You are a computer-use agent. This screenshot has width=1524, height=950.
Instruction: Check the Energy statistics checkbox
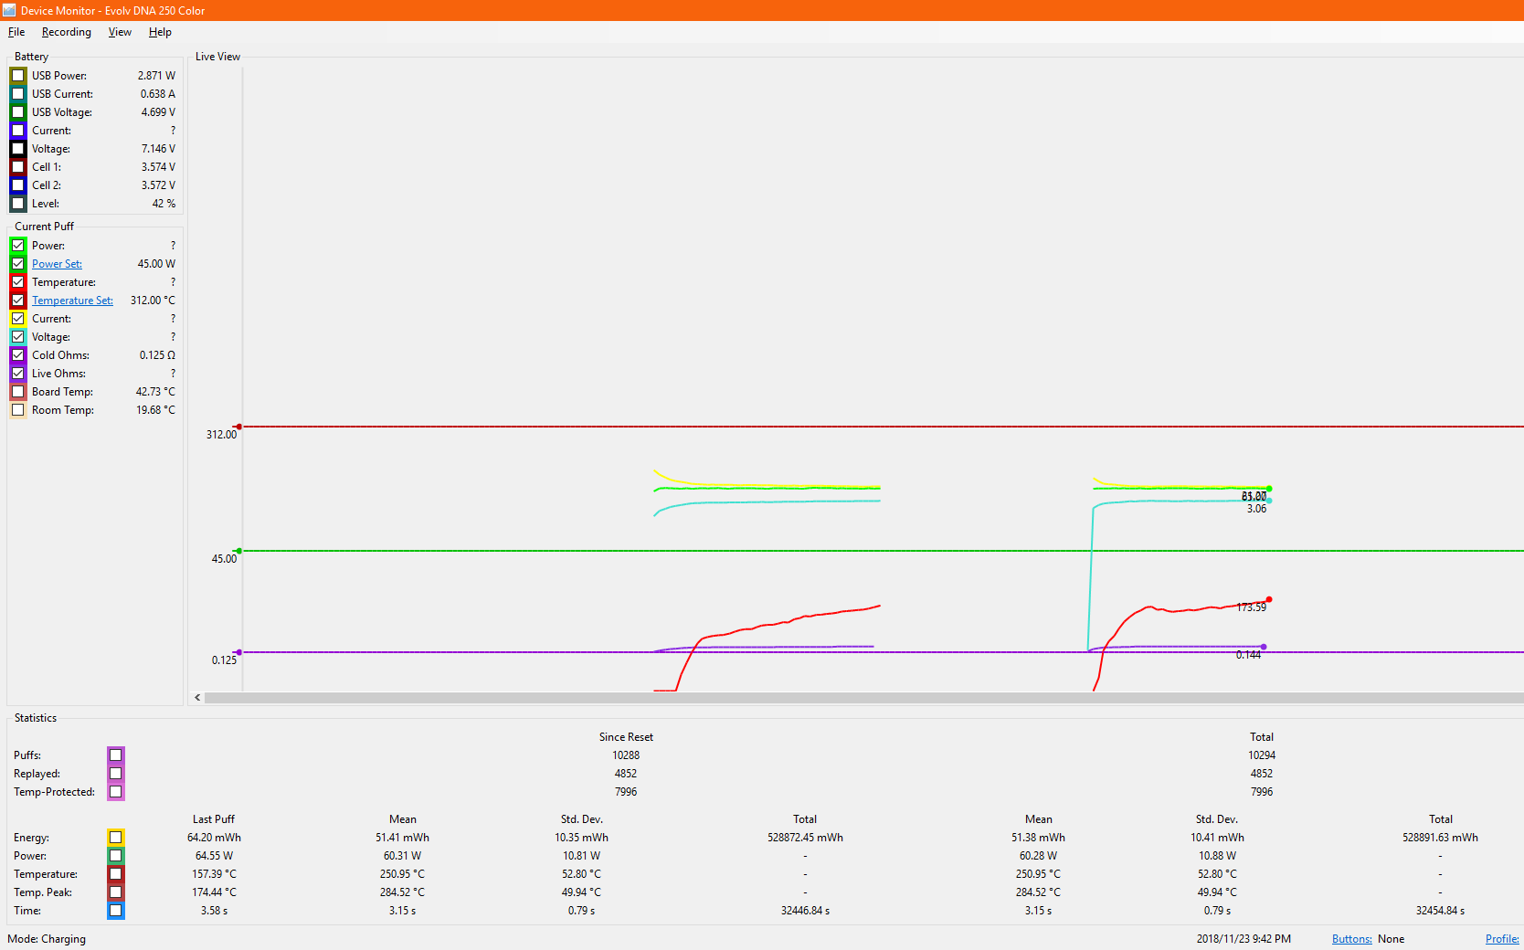(x=116, y=838)
